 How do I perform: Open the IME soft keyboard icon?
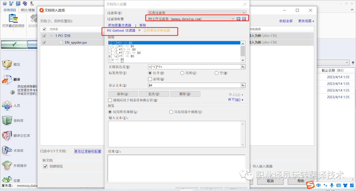(339, 185)
